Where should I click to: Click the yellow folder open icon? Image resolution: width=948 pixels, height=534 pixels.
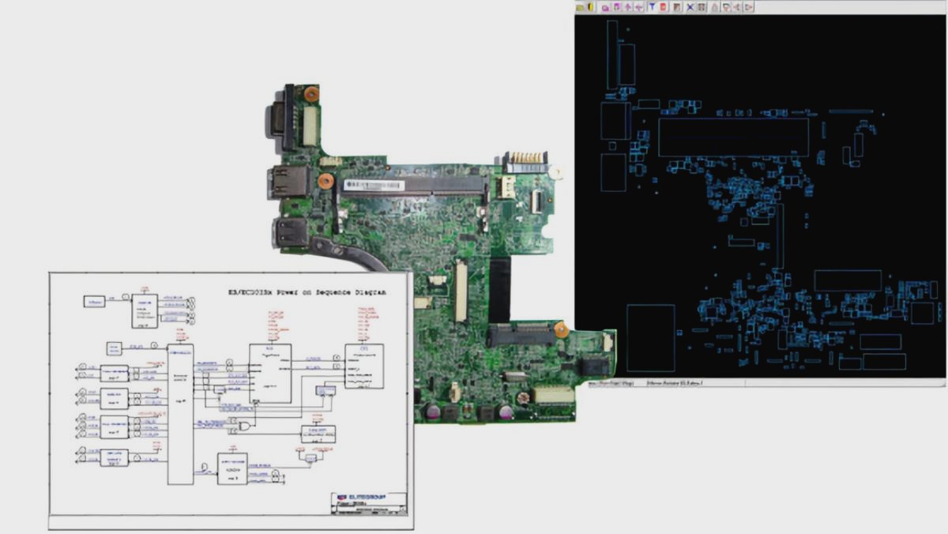pyautogui.click(x=580, y=7)
